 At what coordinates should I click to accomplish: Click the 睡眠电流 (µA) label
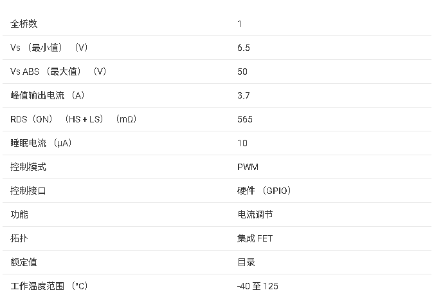click(x=41, y=143)
